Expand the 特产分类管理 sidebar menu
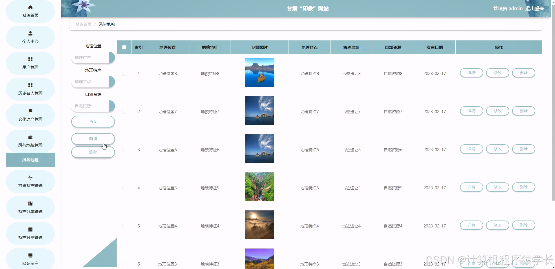555x269 pixels. 30,233
